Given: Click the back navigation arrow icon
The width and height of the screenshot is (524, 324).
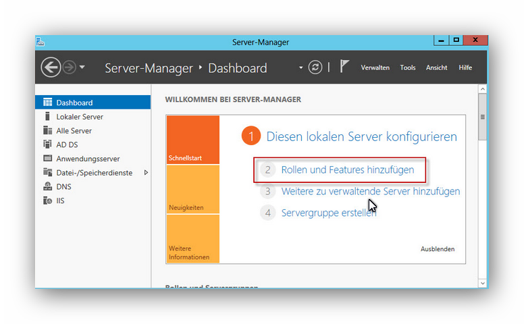Looking at the screenshot, I should (x=51, y=67).
